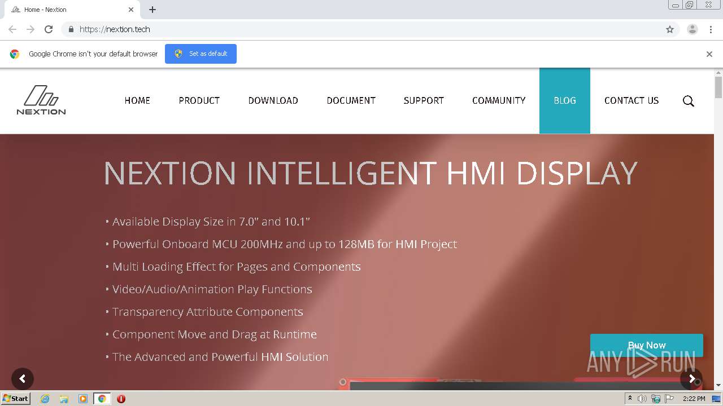Click the taskbar clock showing 2:22 PM
The height and width of the screenshot is (406, 723).
pyautogui.click(x=694, y=399)
